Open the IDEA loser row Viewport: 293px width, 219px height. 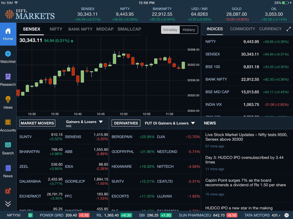(x=86, y=167)
